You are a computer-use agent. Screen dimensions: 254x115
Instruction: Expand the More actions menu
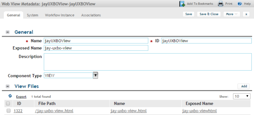coord(231,14)
